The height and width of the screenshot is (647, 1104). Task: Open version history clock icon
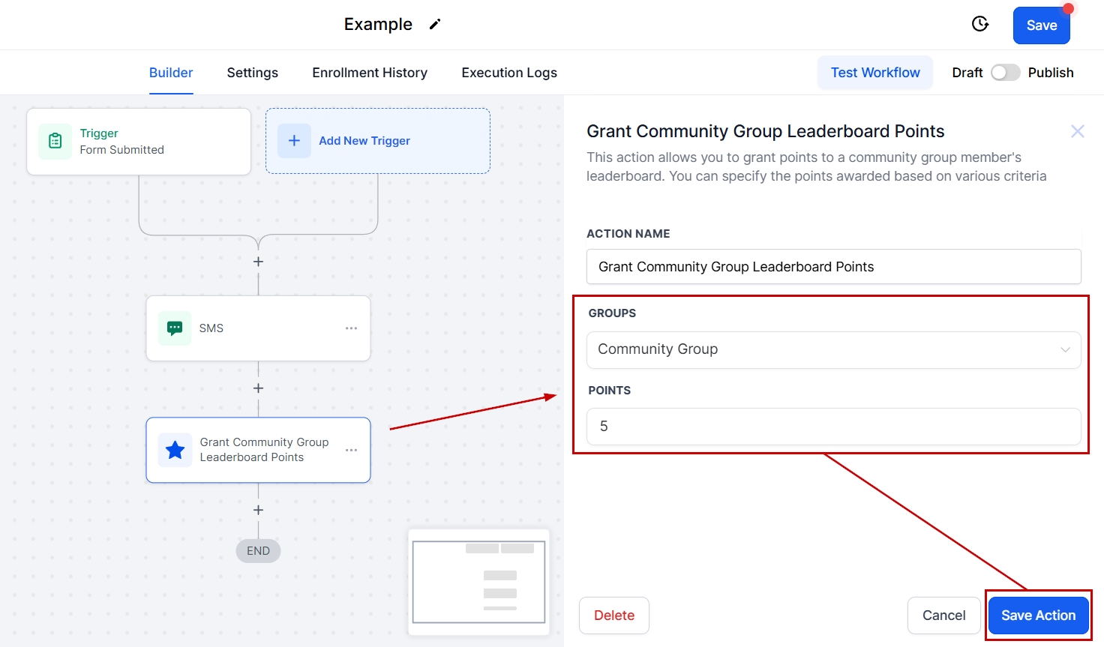pos(979,24)
